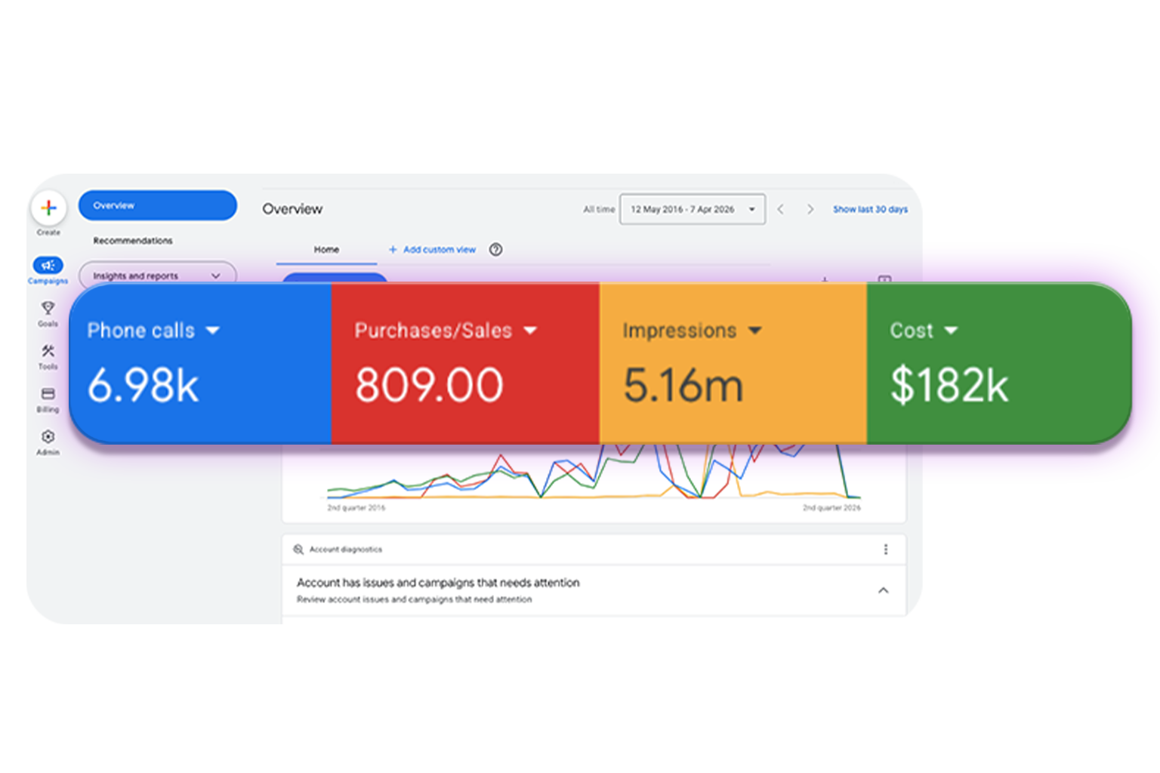Image resolution: width=1160 pixels, height=773 pixels.
Task: Open the Tools wrench icon
Action: [x=48, y=351]
